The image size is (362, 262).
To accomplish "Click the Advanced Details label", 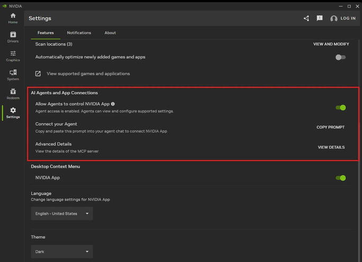I will point(53,144).
